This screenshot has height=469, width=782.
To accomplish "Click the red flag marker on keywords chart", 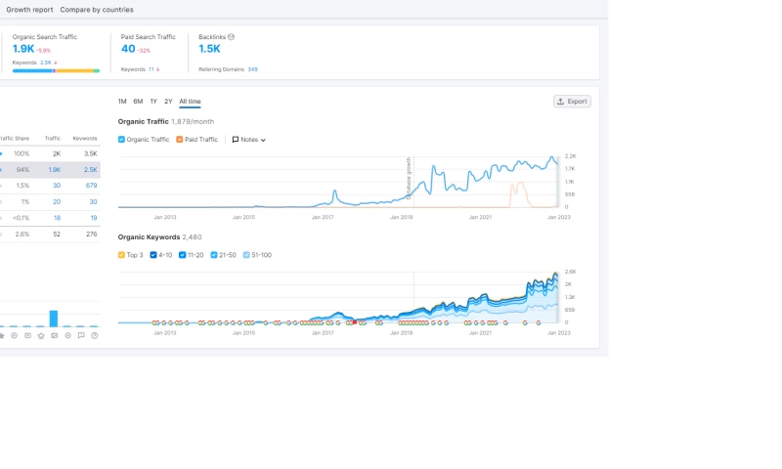I will click(355, 322).
